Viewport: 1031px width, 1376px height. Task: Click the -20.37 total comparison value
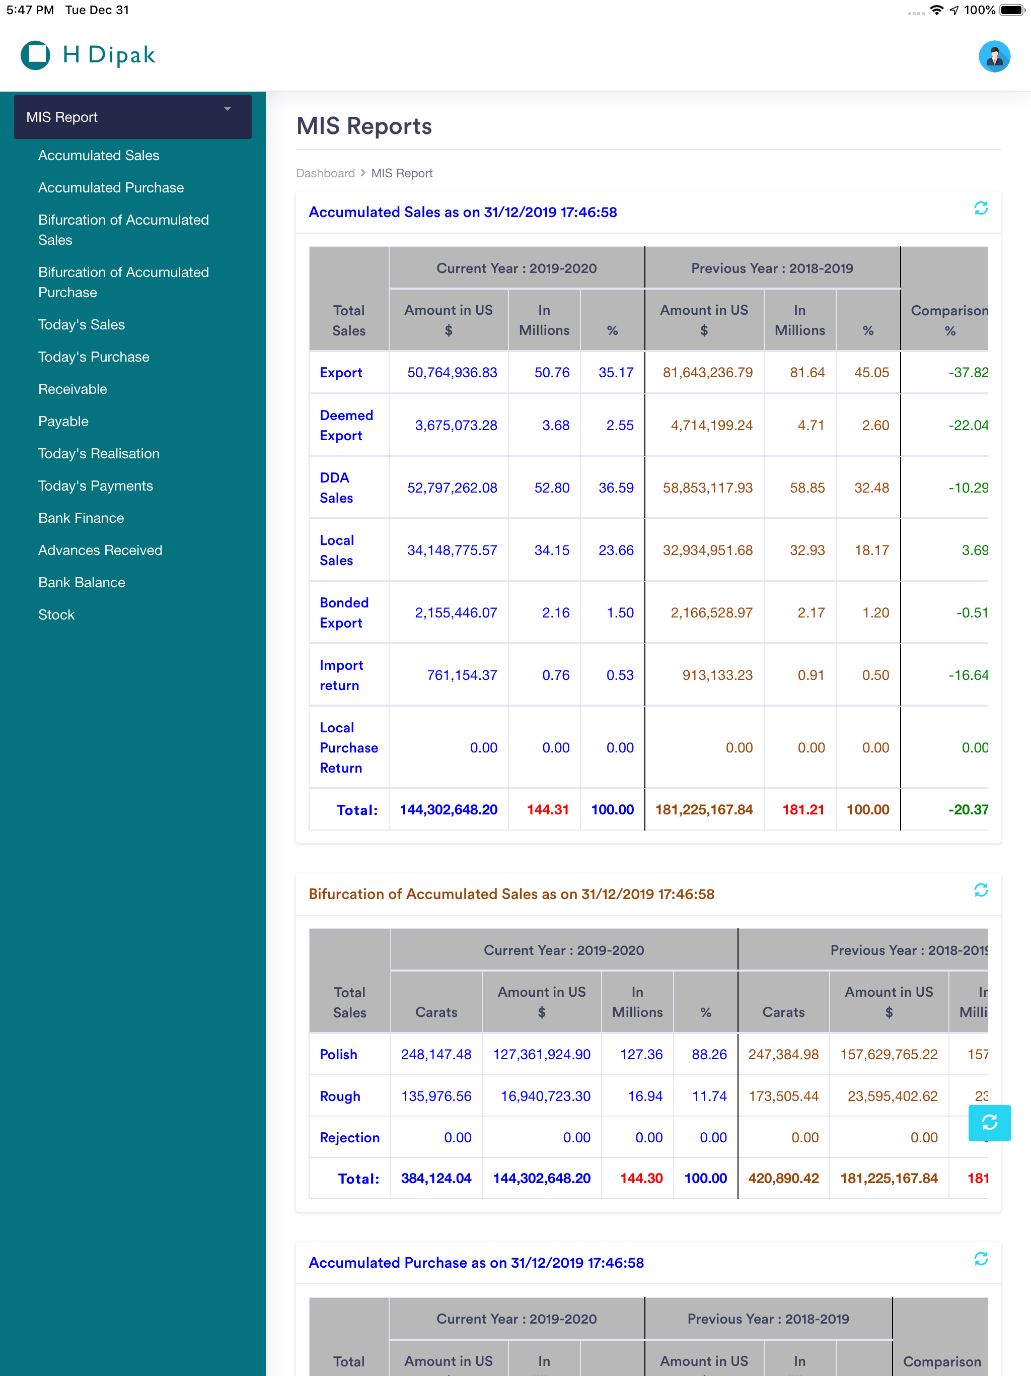tap(968, 809)
